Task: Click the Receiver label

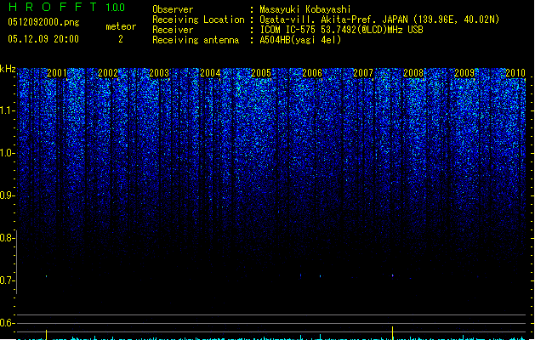Action: click(173, 30)
